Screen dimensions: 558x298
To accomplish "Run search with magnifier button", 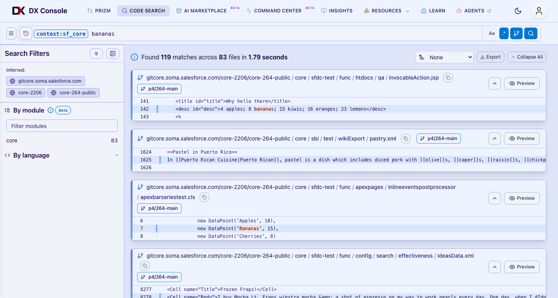I will click(x=531, y=33).
